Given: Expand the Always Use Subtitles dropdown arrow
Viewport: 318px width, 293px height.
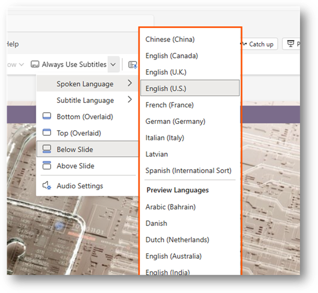Looking at the screenshot, I should coord(114,65).
